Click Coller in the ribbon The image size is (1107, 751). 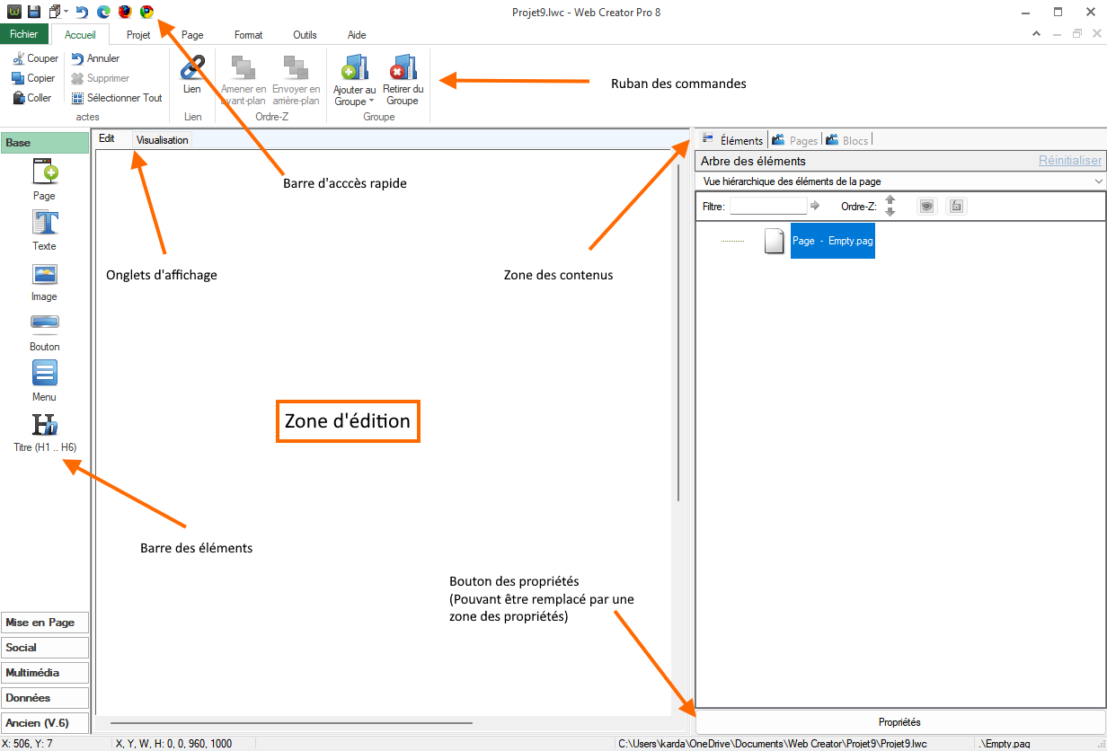click(32, 98)
